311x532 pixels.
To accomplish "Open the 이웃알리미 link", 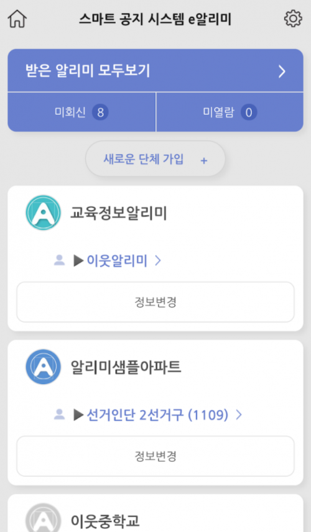I will point(117,260).
